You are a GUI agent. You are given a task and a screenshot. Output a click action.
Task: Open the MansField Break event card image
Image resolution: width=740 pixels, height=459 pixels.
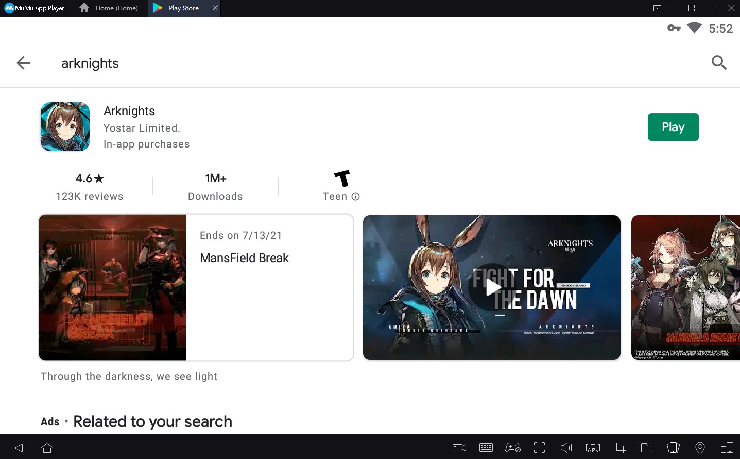[112, 288]
